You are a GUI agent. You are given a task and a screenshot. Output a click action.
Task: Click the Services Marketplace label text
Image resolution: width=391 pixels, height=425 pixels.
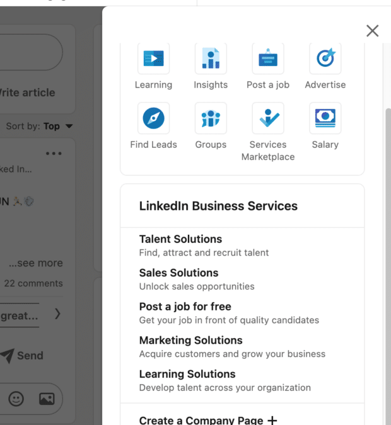pos(268,150)
